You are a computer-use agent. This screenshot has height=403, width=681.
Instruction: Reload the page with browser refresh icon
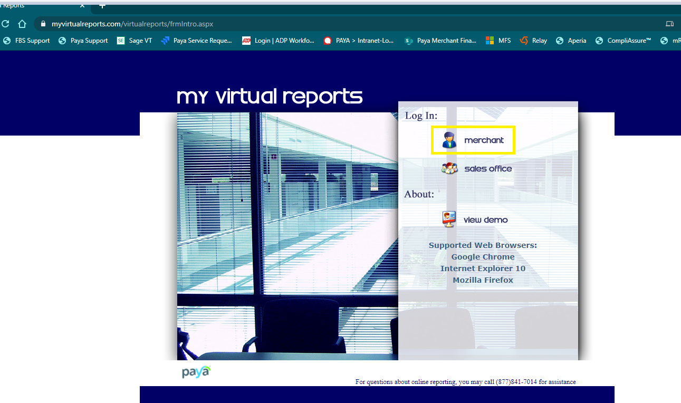5,24
